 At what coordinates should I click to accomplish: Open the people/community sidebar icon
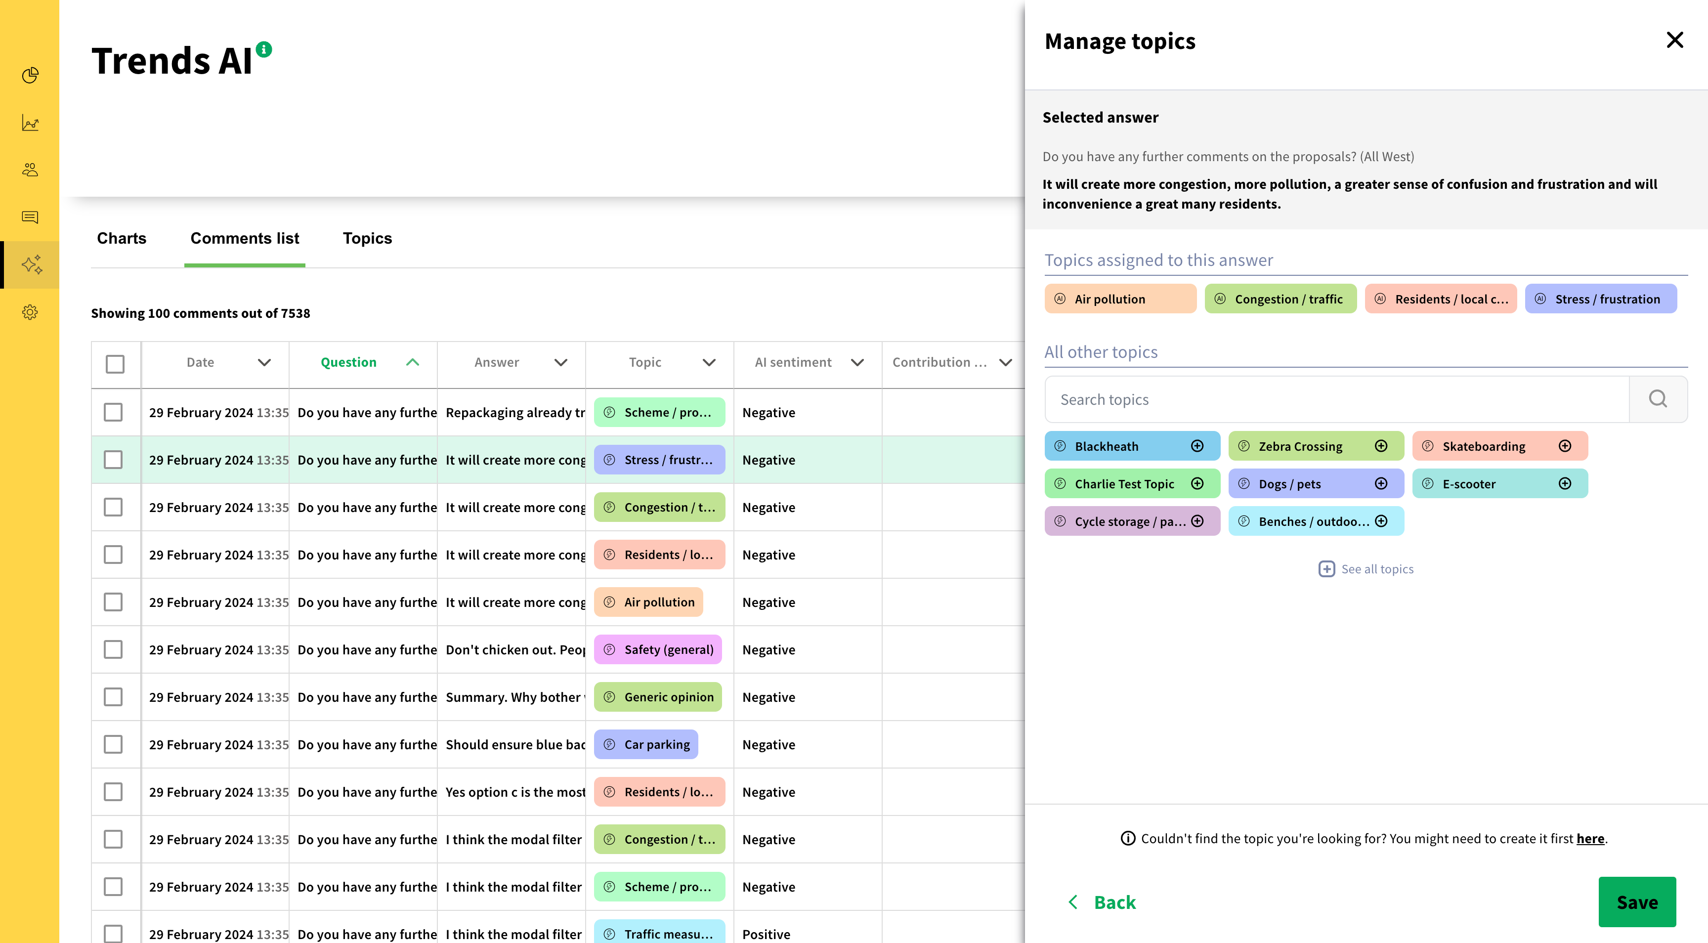tap(30, 170)
